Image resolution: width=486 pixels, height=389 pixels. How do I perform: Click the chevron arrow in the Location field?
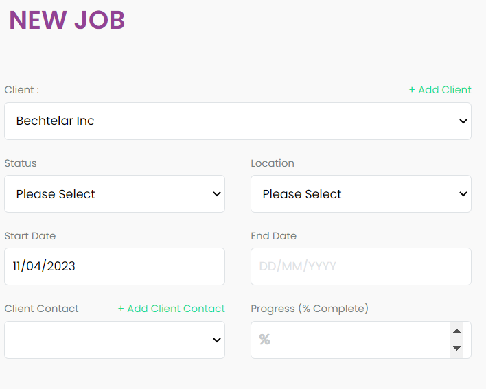click(x=463, y=194)
